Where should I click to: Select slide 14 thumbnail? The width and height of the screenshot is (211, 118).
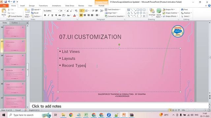(15, 60)
